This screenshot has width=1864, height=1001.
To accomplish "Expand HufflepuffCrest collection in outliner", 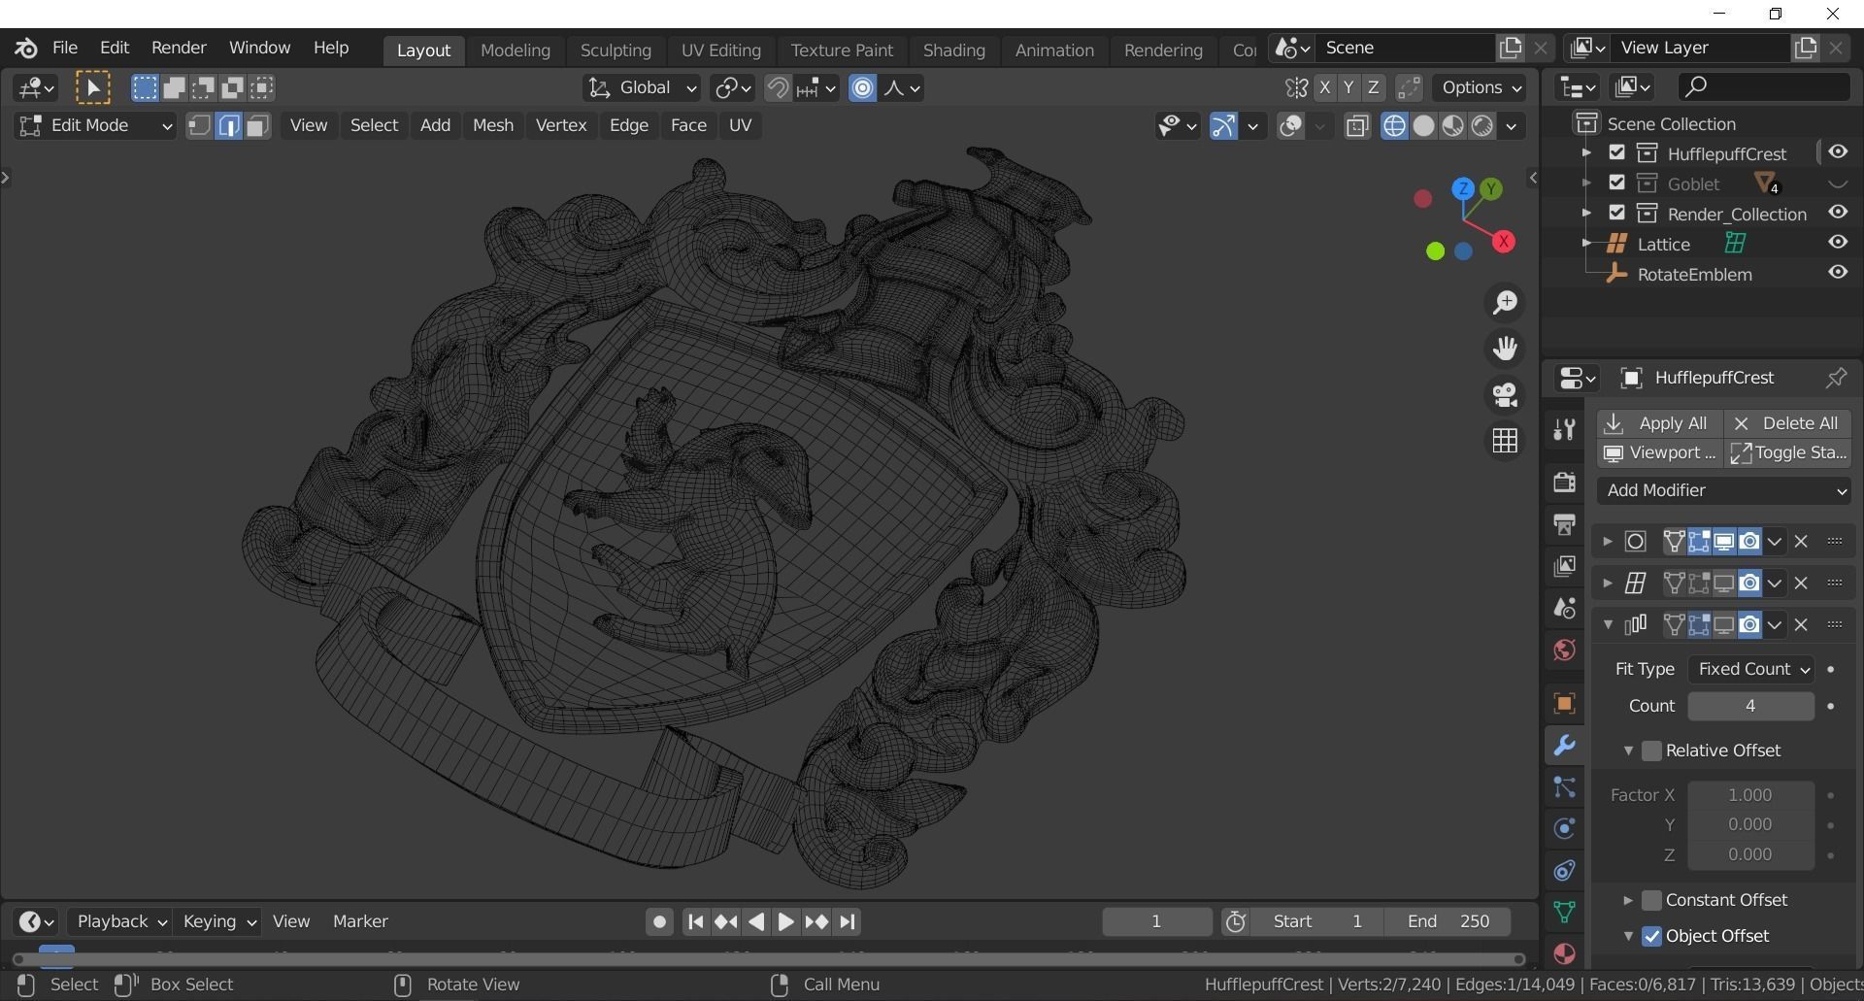I will 1586,153.
